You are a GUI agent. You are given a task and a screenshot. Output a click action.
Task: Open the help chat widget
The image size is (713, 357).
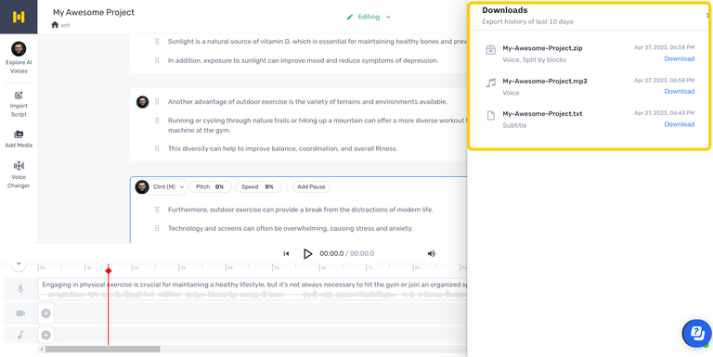[x=697, y=334]
